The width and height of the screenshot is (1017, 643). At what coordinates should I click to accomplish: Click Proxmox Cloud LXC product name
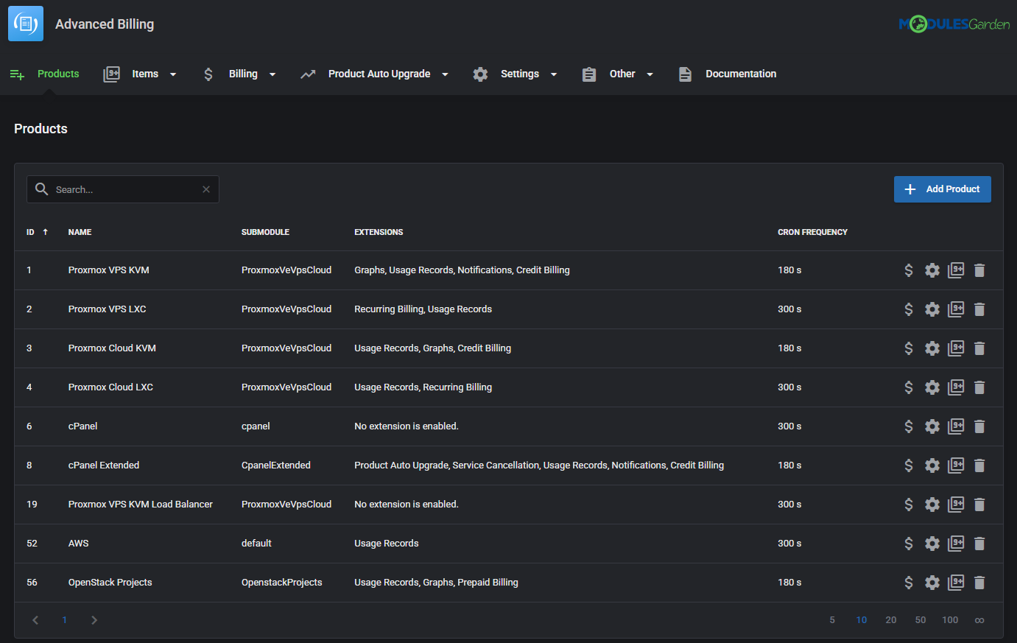pyautogui.click(x=110, y=387)
